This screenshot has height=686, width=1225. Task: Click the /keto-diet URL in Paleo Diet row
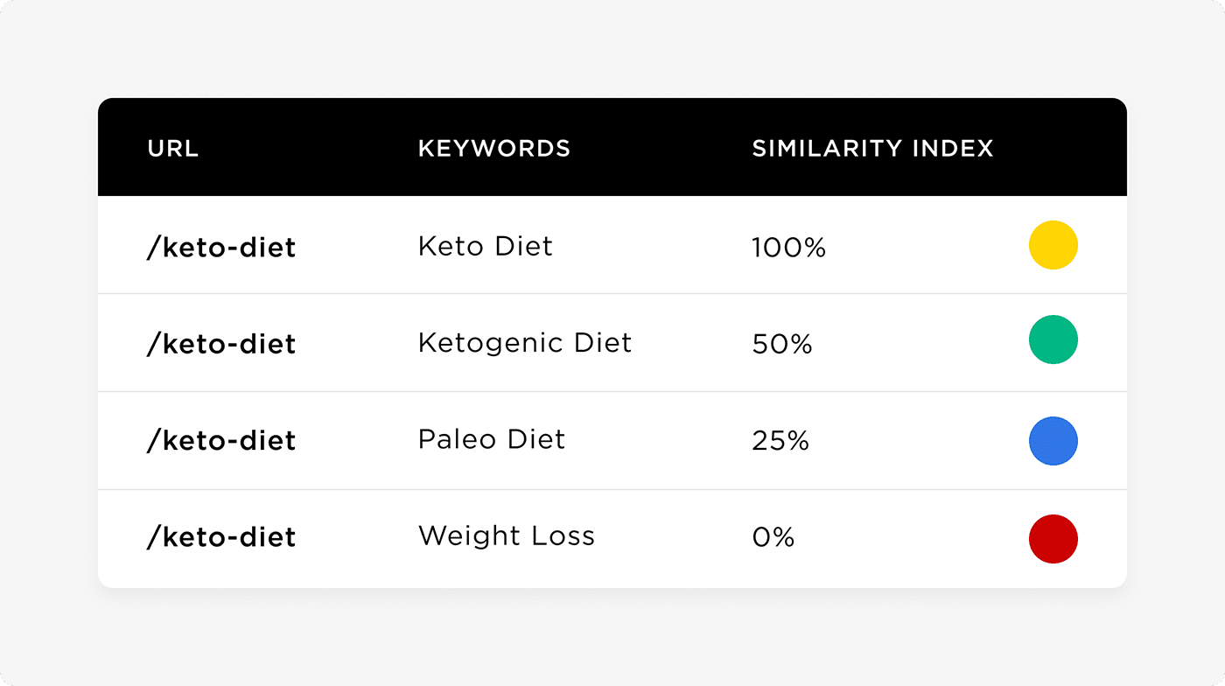[221, 440]
